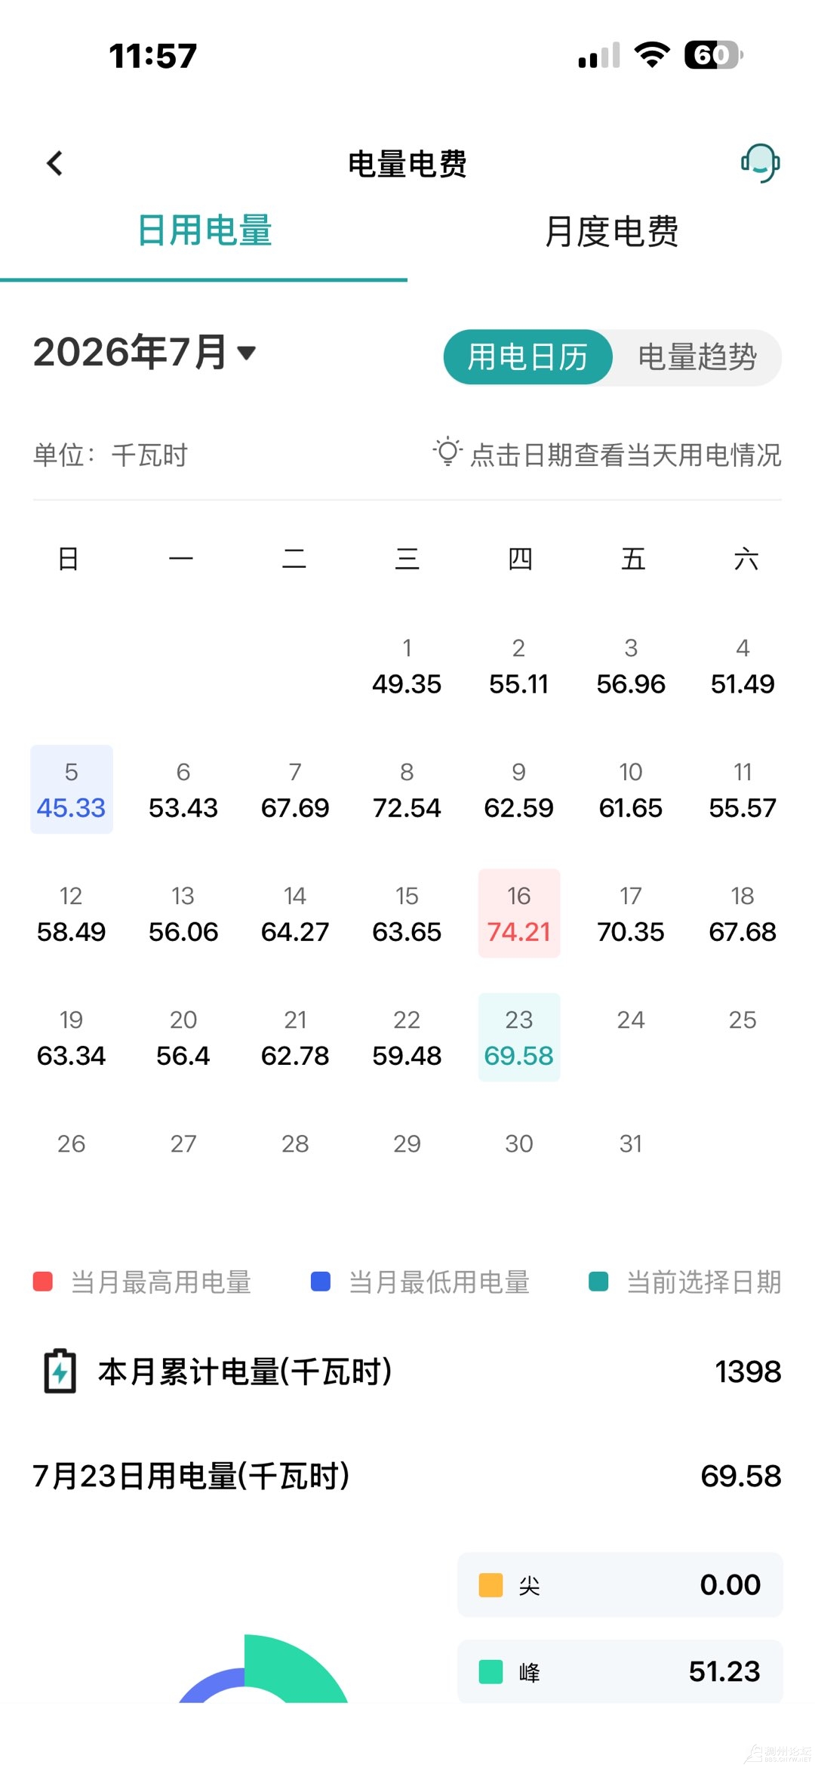
Task: Pick July 22 with 59.48
Action: point(407,1038)
